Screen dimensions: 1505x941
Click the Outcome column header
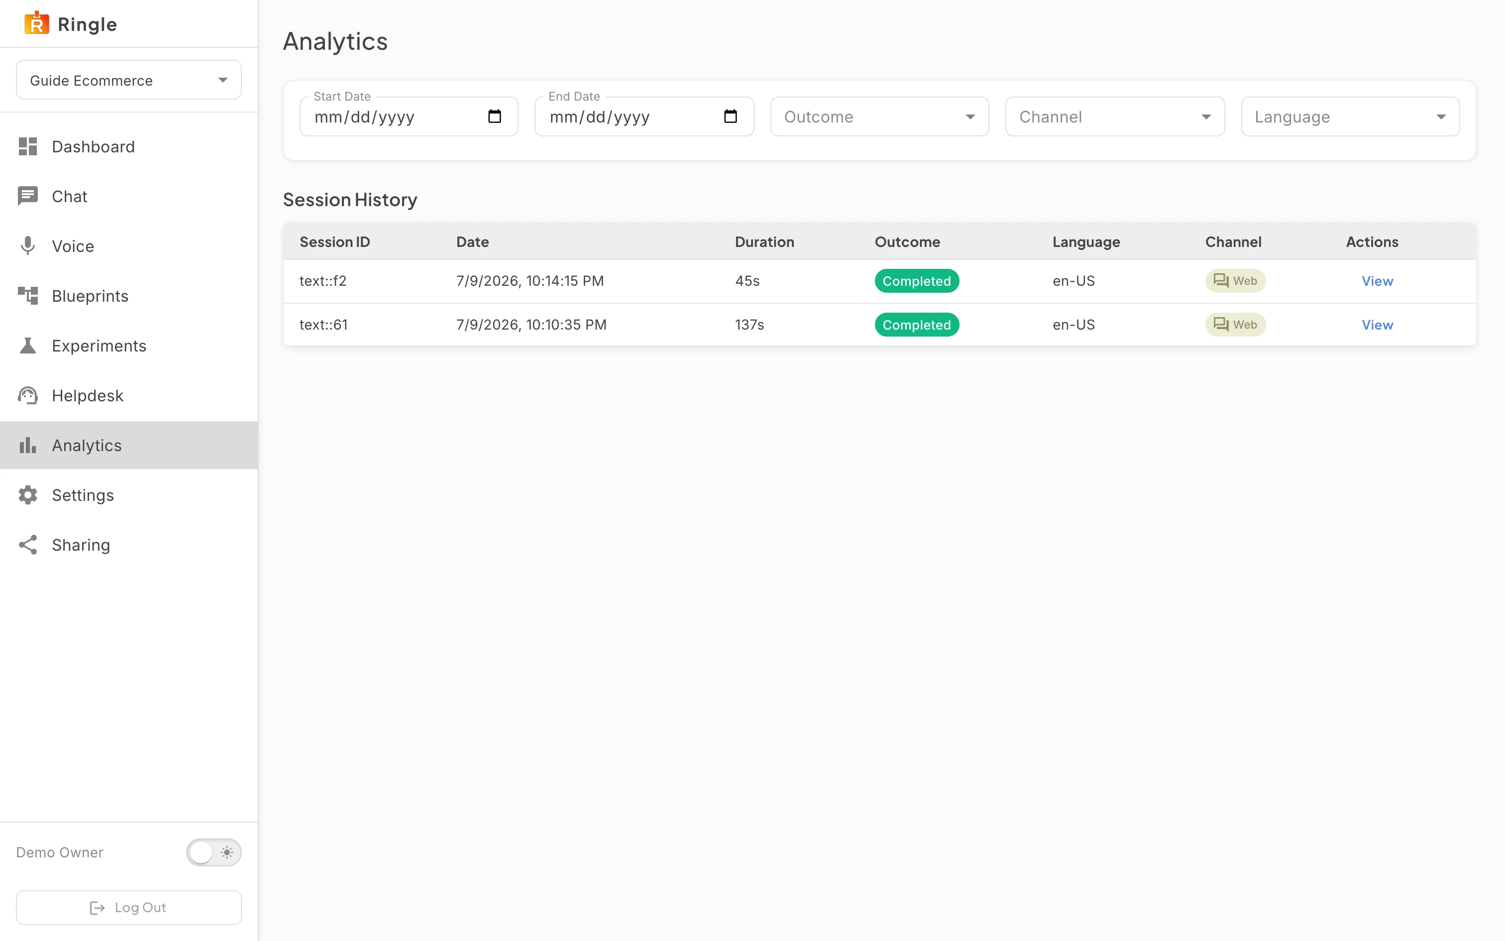click(x=907, y=241)
